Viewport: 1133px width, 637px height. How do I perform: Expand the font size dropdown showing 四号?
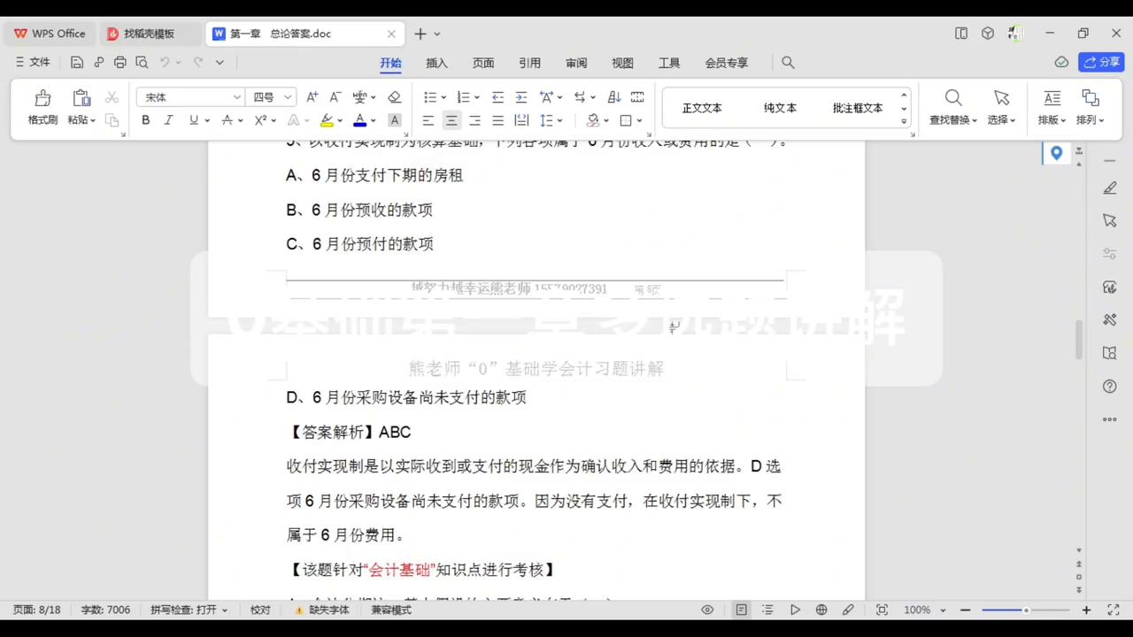tap(289, 96)
